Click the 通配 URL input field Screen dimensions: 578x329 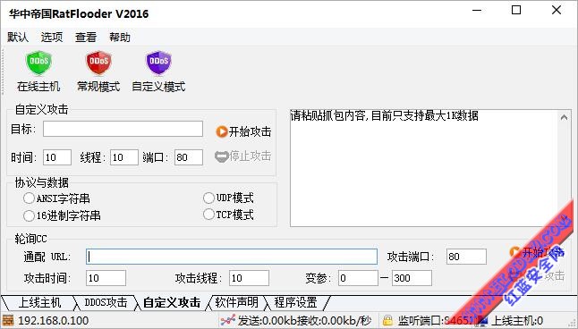click(232, 257)
